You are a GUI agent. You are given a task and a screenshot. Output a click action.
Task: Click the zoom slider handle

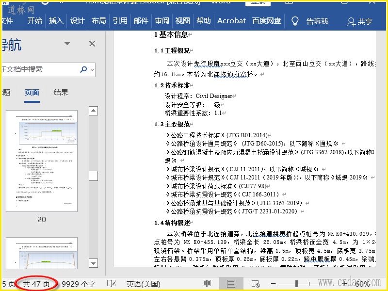297,284
